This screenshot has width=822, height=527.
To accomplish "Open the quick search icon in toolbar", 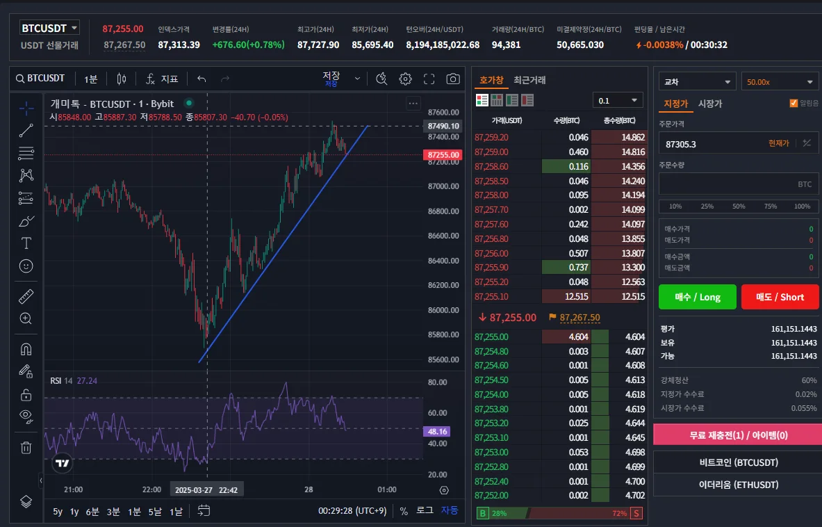I will [x=381, y=79].
